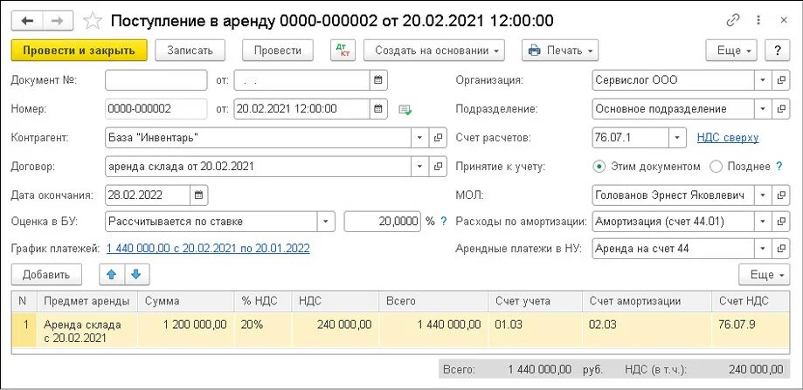The image size is (803, 390).
Task: Open Договор record with the open icon
Action: pos(438,167)
